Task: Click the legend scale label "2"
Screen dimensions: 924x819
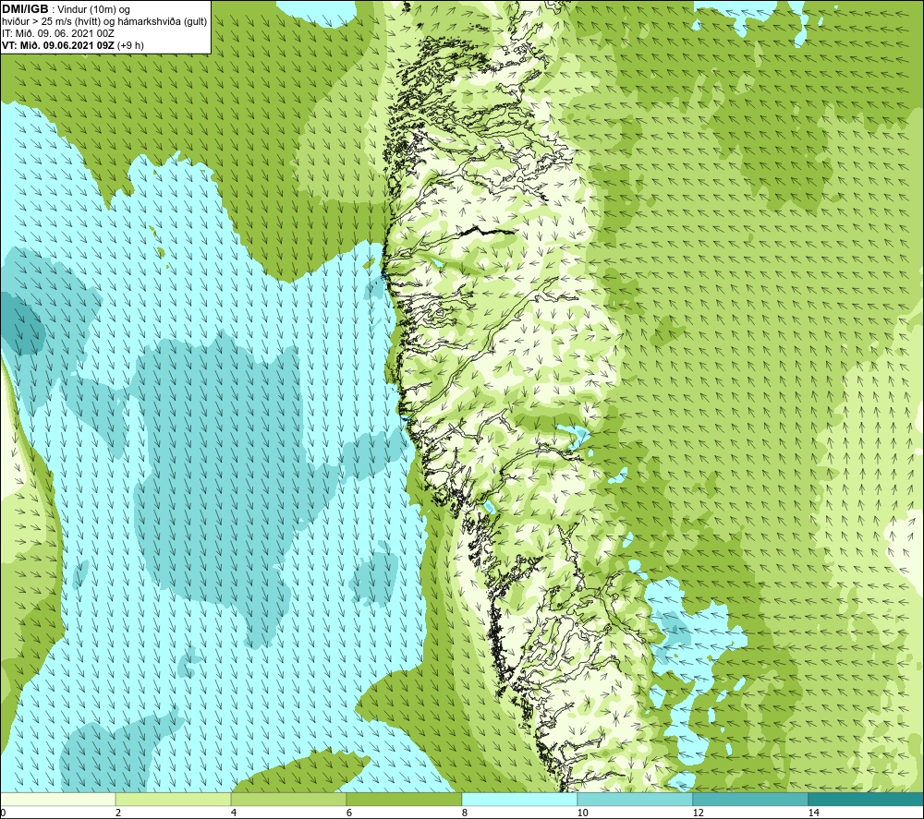Action: coord(118,813)
